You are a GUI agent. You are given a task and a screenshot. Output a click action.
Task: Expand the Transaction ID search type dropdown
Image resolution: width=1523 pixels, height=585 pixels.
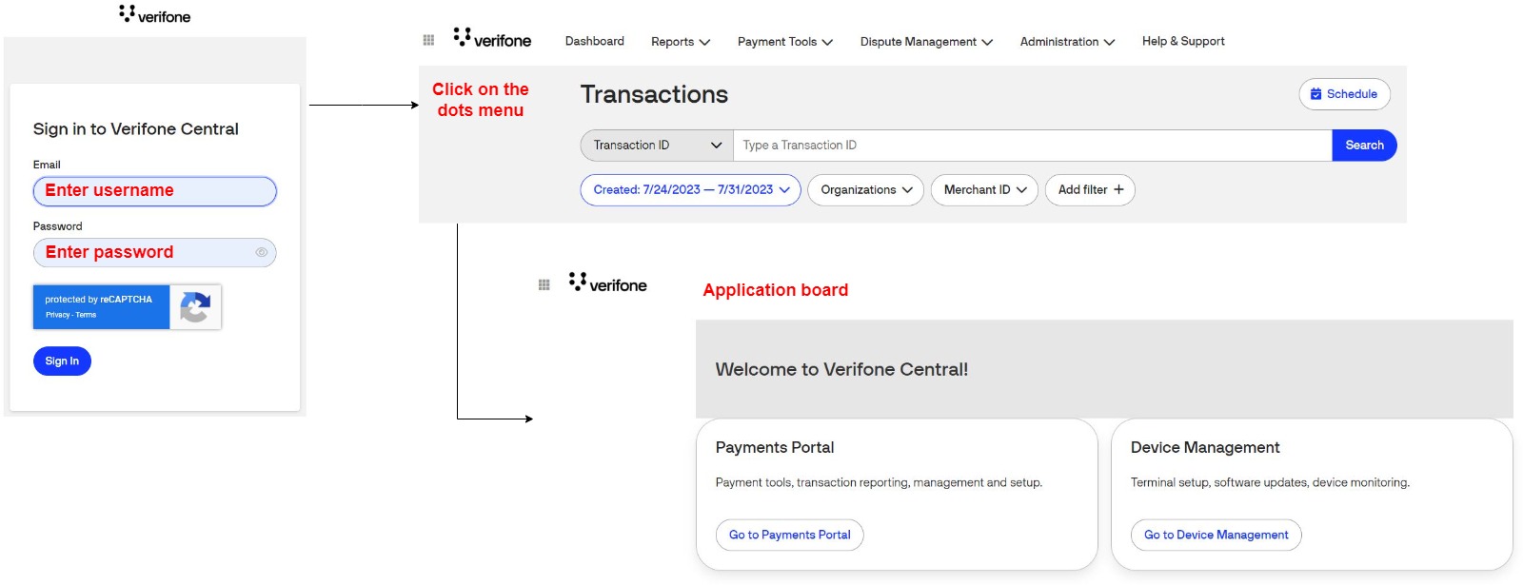coord(657,146)
